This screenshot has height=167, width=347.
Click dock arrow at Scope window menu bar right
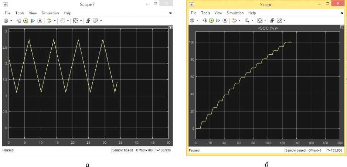(341, 13)
